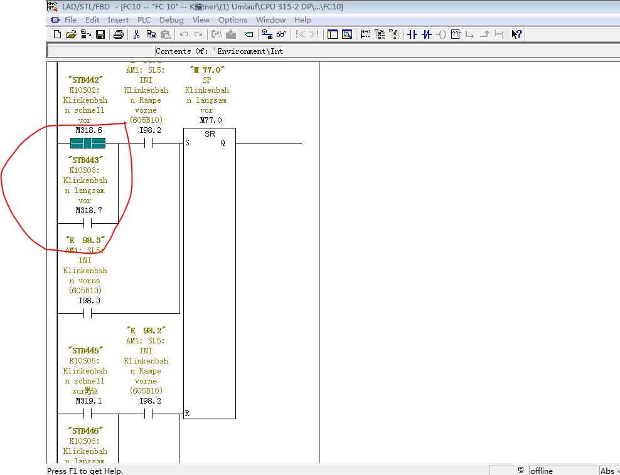The image size is (620, 475).
Task: Toggle the Details view icon
Action: point(347,34)
